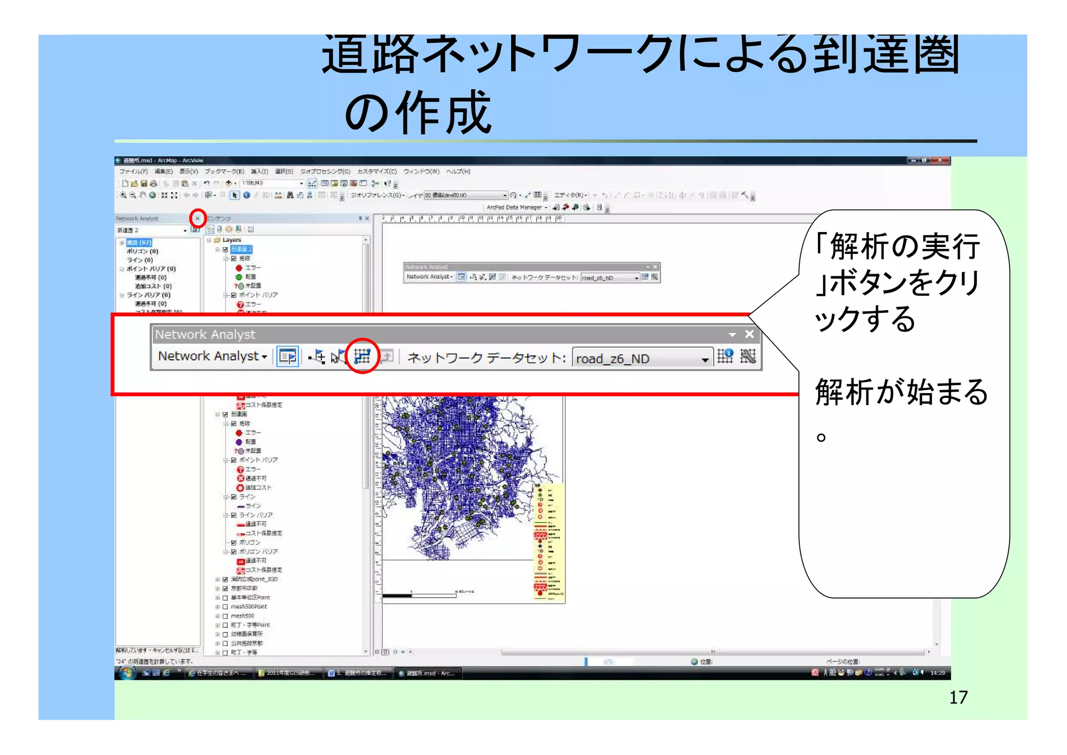Select Create Network Location tool in magnified toolbar
The width and height of the screenshot is (1067, 755).
(x=316, y=357)
